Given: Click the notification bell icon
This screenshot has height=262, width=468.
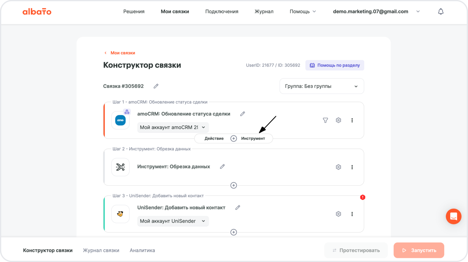Looking at the screenshot, I should (441, 11).
